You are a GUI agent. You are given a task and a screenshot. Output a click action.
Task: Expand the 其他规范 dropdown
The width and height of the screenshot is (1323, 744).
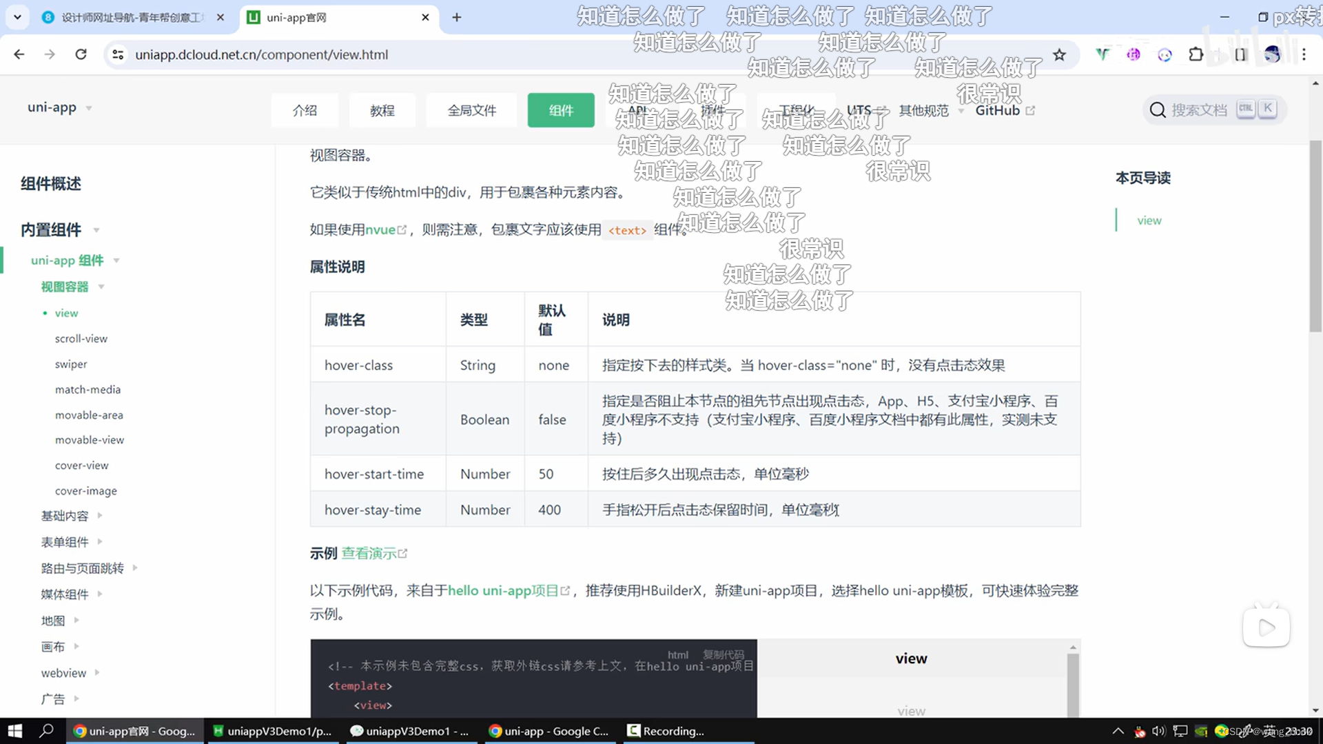tap(931, 110)
